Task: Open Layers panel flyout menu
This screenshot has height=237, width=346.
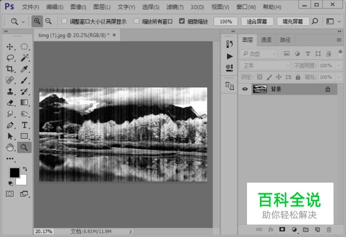Action: [x=339, y=40]
